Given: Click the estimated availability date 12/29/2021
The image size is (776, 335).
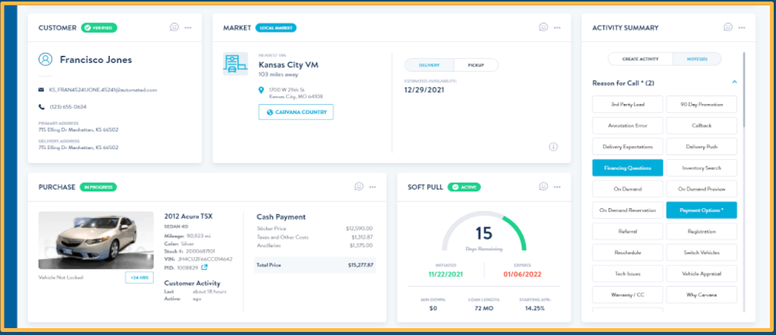Looking at the screenshot, I should pyautogui.click(x=424, y=90).
